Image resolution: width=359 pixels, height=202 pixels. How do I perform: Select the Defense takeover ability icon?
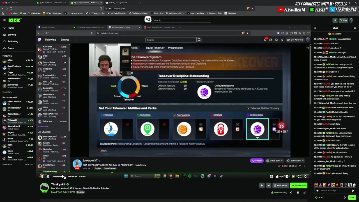coord(221,129)
